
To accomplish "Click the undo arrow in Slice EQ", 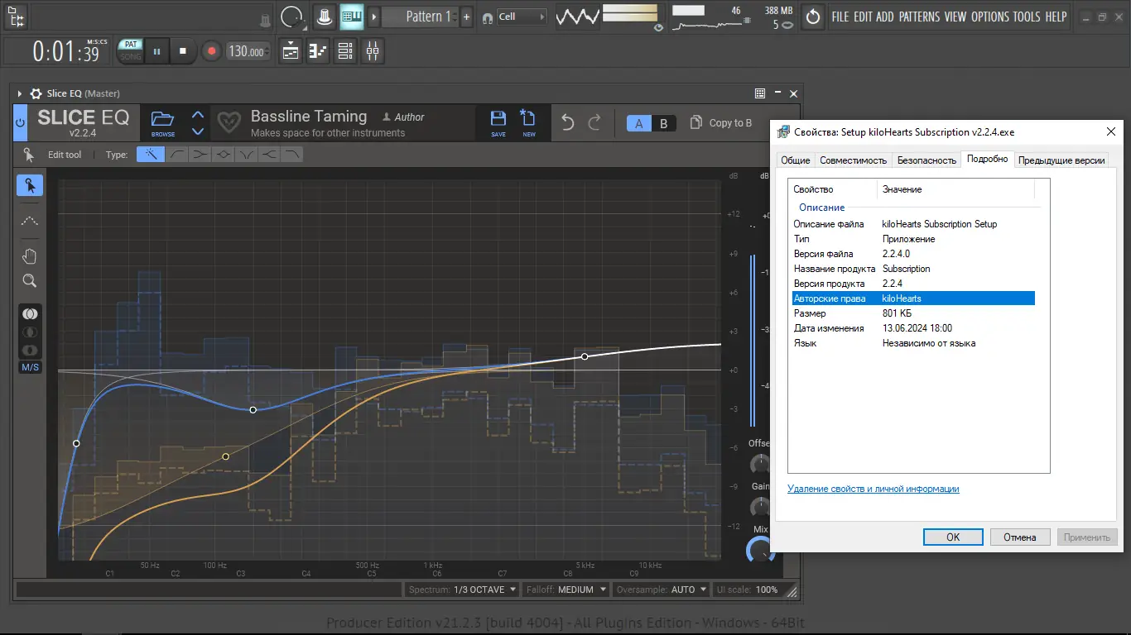I will click(567, 122).
